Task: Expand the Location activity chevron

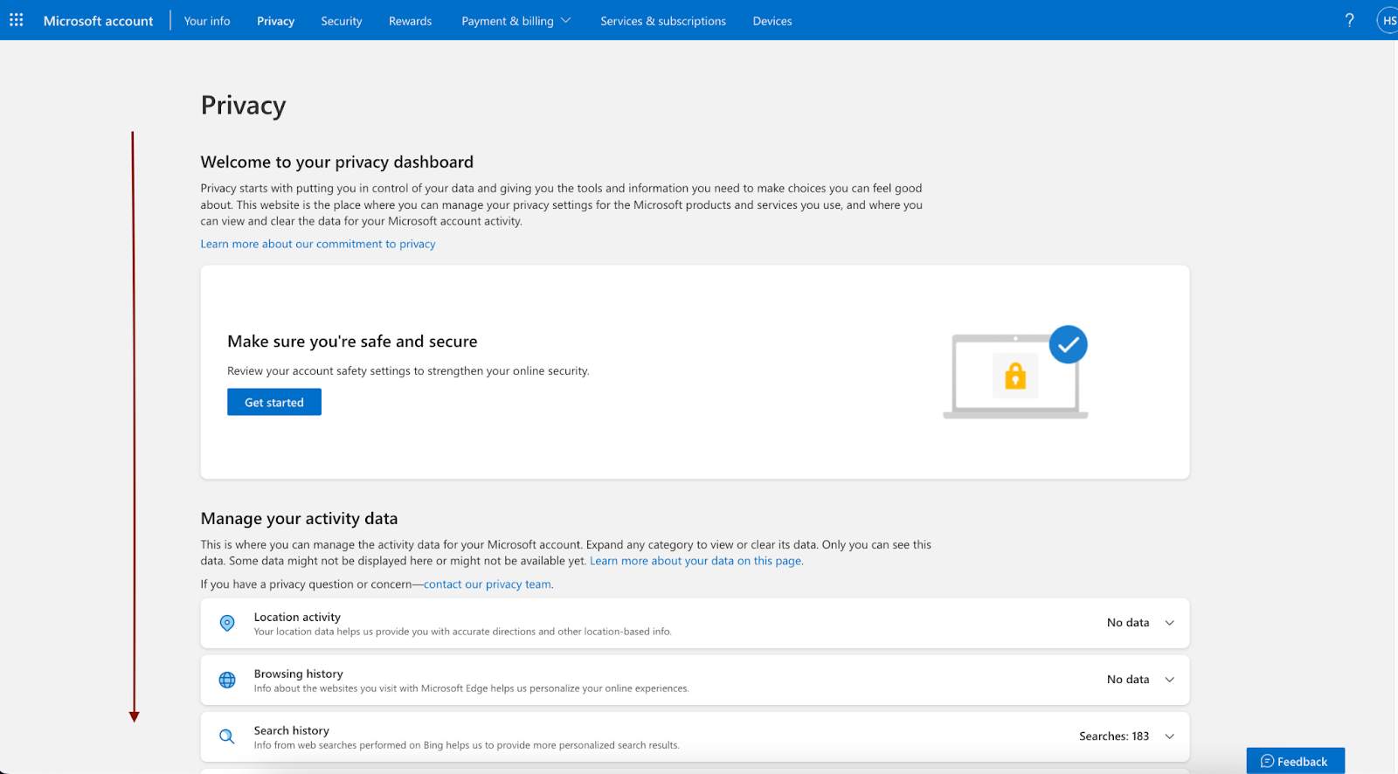Action: 1170,623
